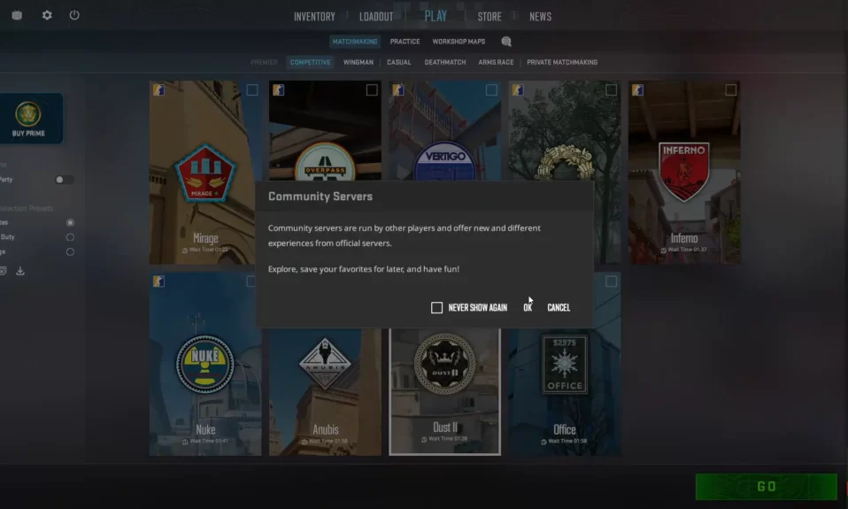Select the Duty preset radio button

coord(70,237)
